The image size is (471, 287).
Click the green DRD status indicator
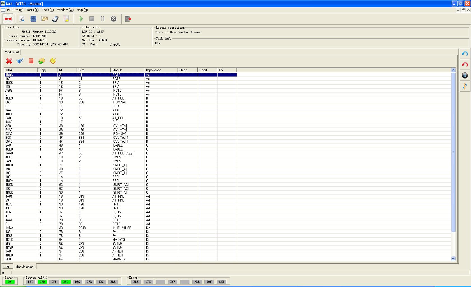pyautogui.click(x=42, y=282)
